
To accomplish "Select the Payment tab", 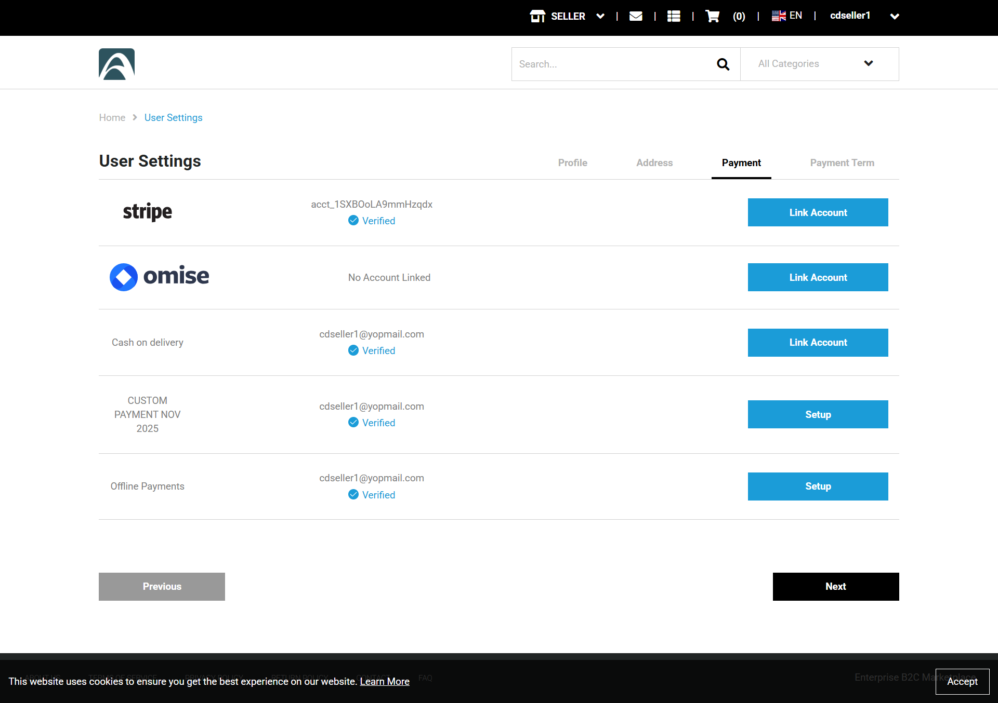I will tap(741, 163).
